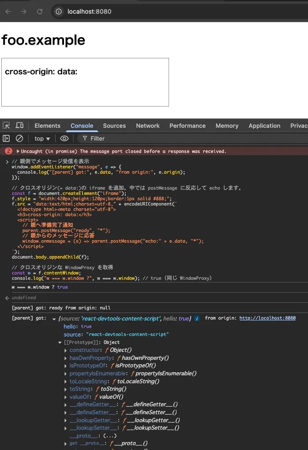
Task: Invoke the __proto__ (...) getter value
Action: 103,435
